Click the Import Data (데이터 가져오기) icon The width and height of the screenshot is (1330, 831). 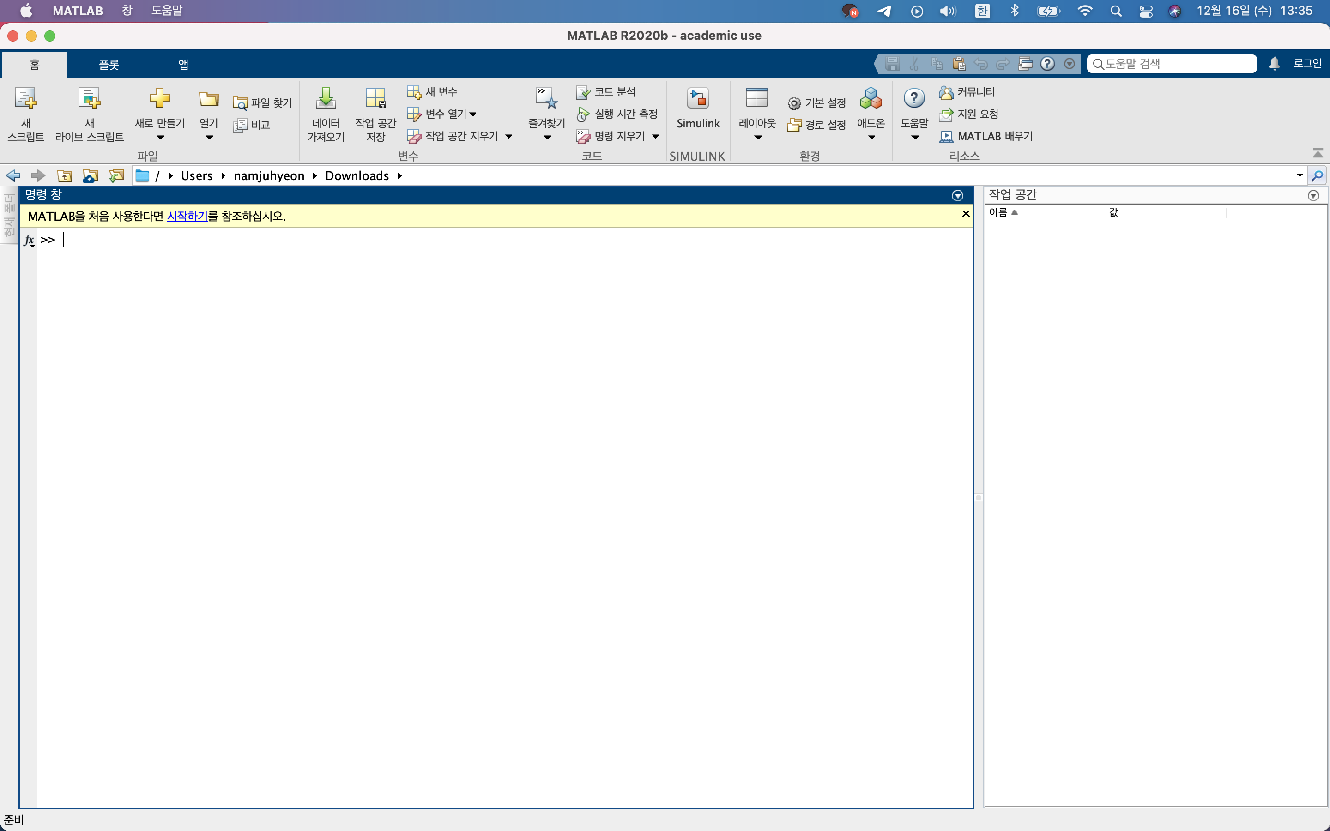click(x=326, y=99)
